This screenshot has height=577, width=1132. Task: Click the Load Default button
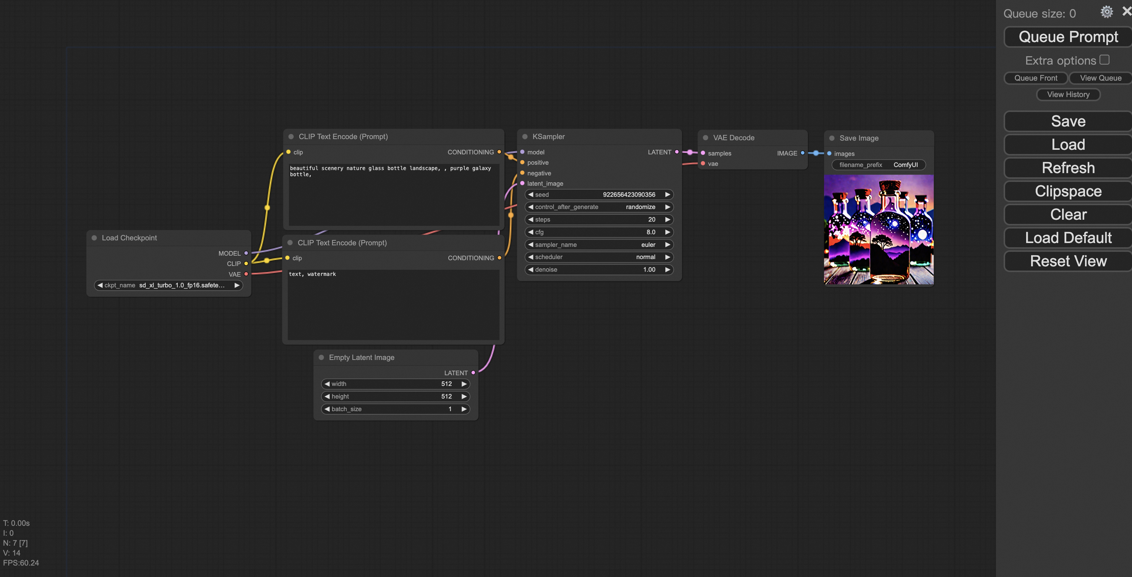tap(1068, 238)
